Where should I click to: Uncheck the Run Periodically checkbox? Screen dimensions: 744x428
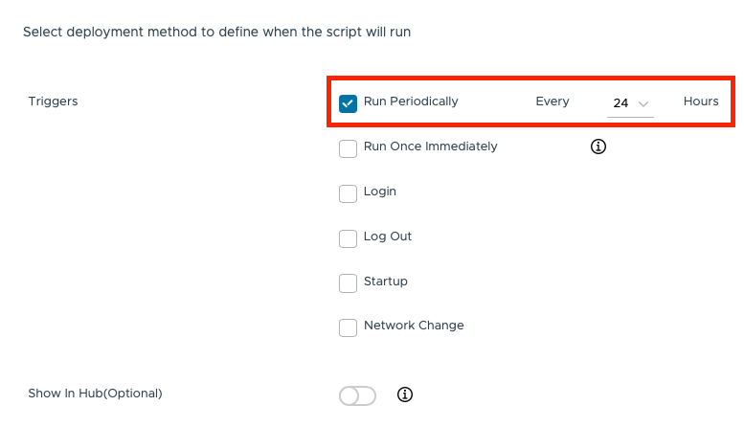(x=349, y=102)
